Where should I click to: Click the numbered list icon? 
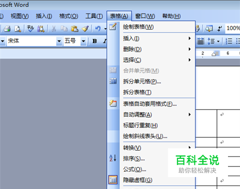[229, 41]
